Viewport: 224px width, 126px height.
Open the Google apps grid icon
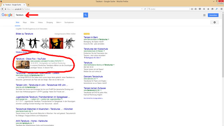204,15
